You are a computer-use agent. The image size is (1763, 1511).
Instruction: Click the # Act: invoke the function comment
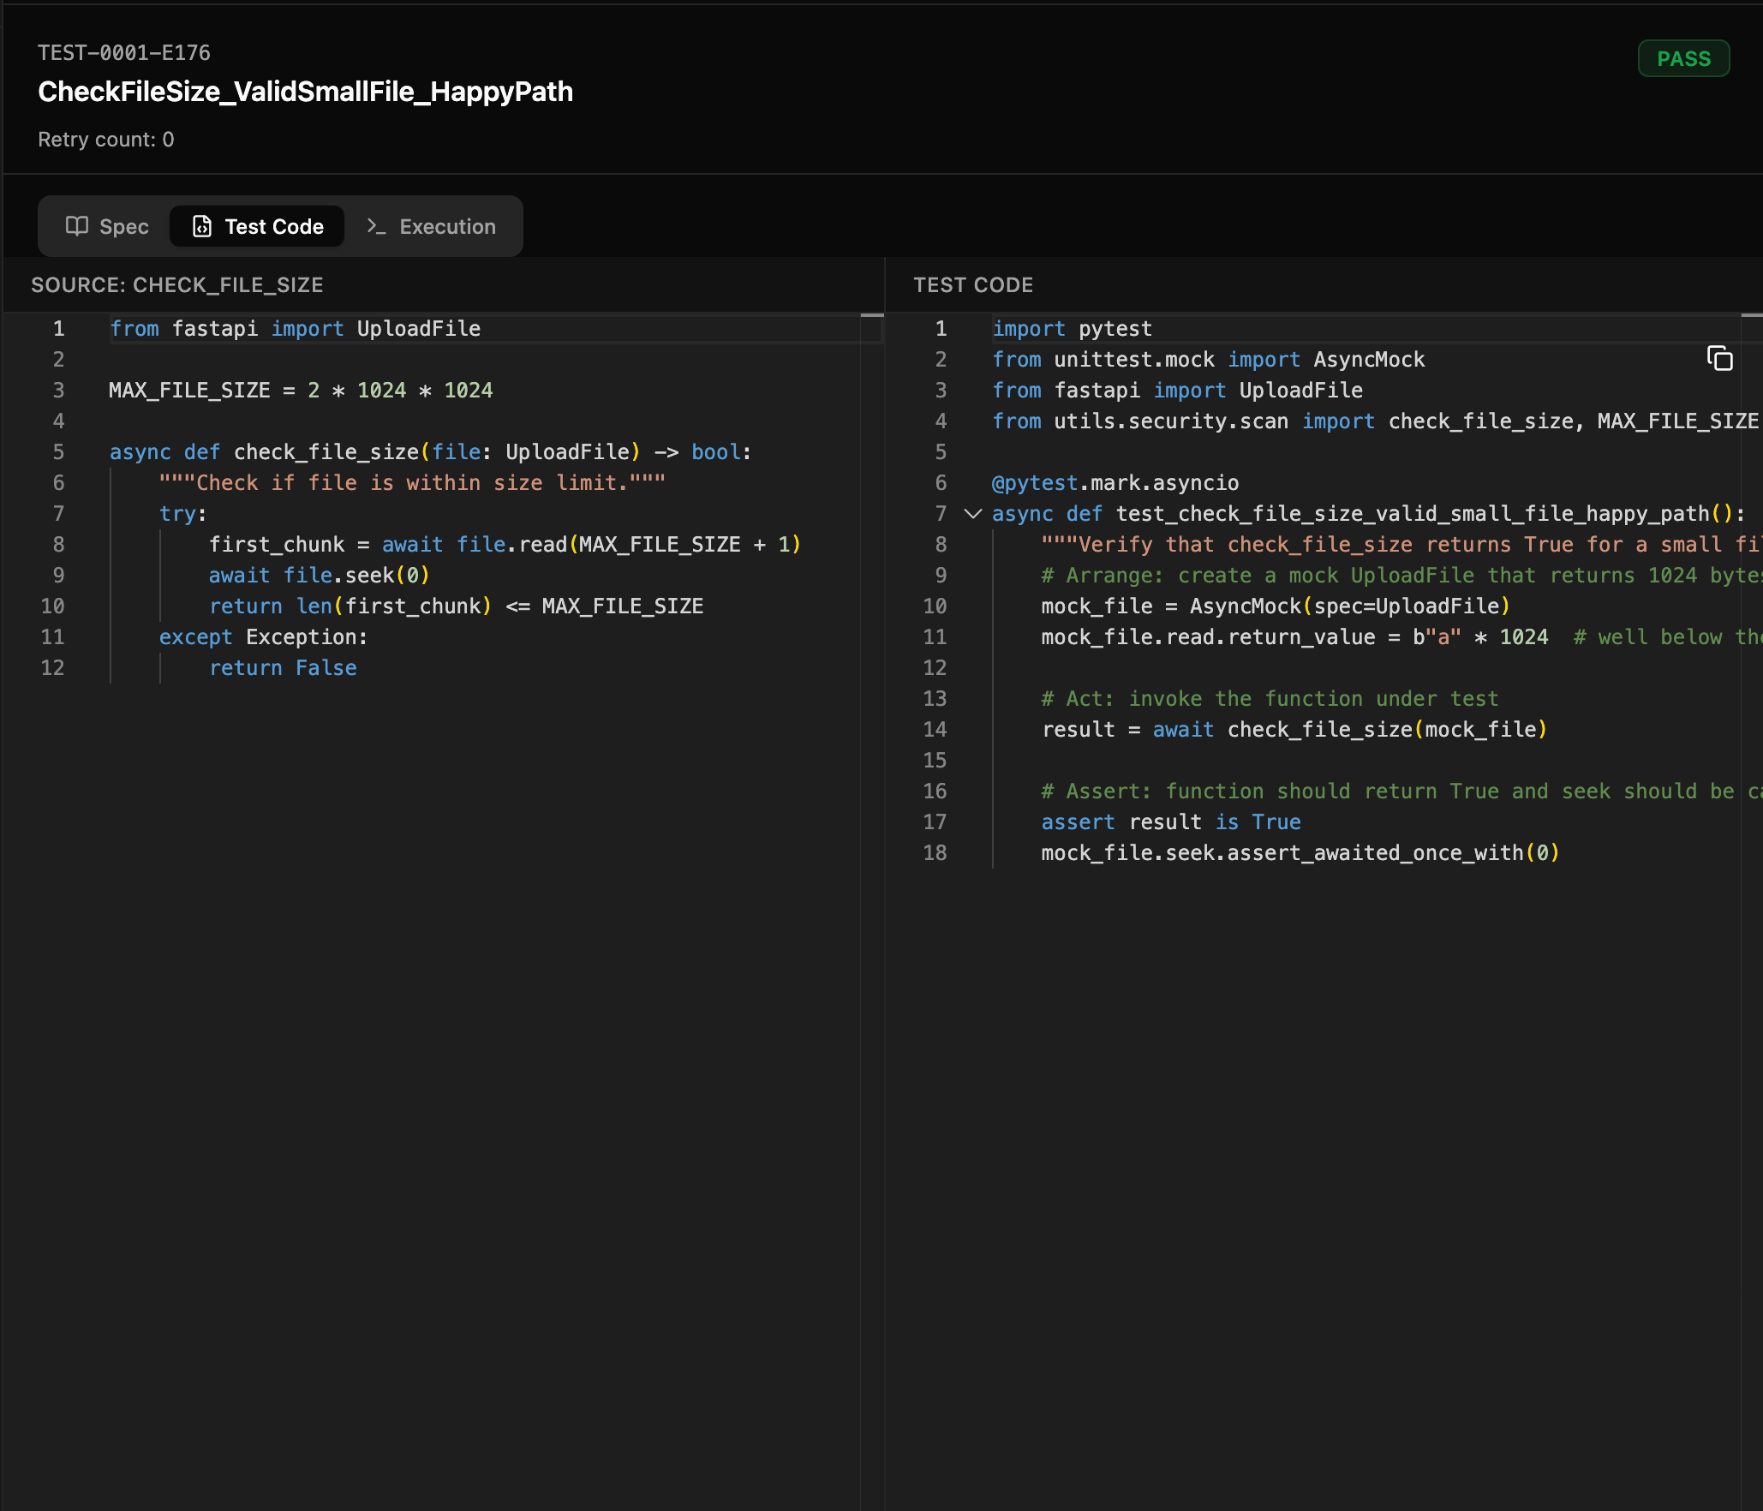[1270, 699]
